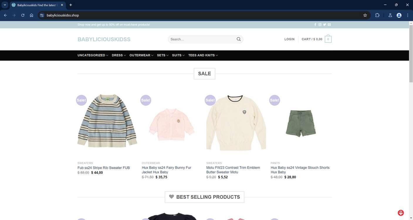
Task: Click the SALE section heading
Action: click(204, 74)
